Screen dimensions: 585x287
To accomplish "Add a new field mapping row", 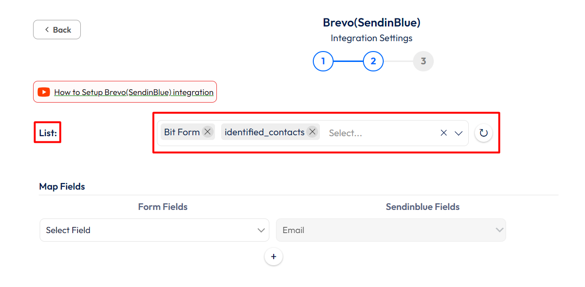I will click(x=273, y=257).
